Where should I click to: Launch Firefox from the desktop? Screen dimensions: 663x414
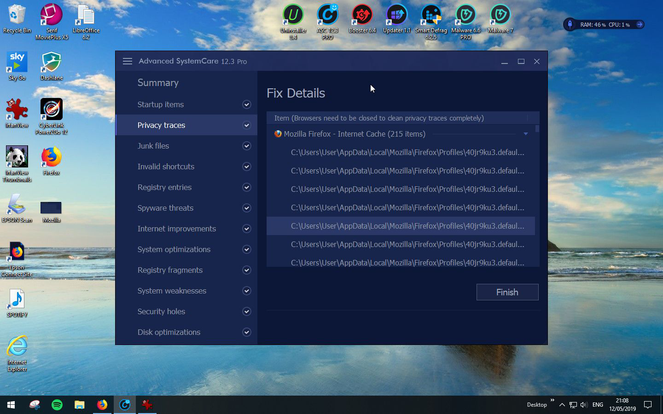52,161
